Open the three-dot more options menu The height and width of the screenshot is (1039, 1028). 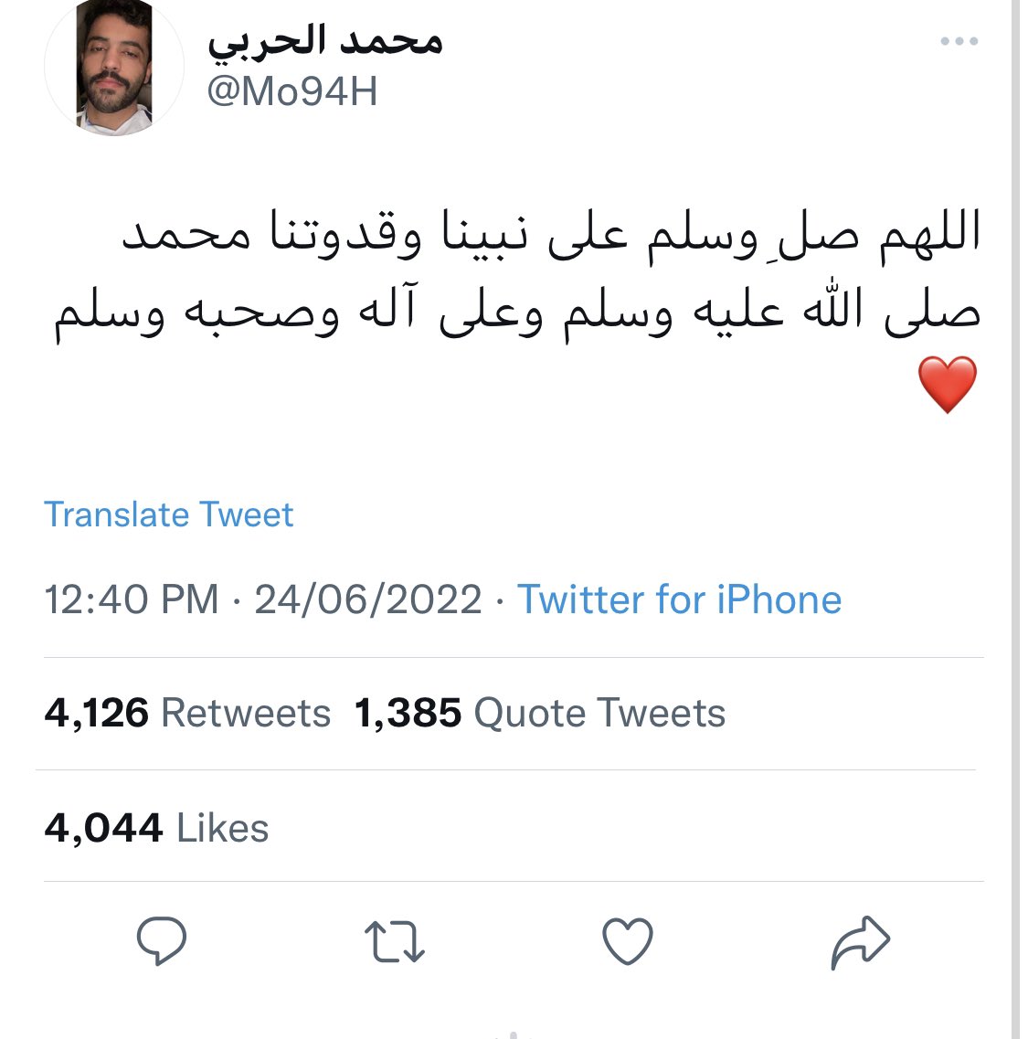[959, 41]
